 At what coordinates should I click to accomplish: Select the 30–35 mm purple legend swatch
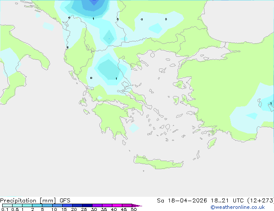pos(97,205)
